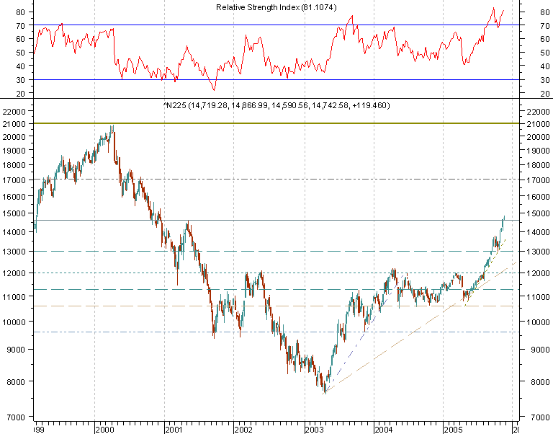Click the 14000 label on the left price axis
This screenshot has width=553, height=434.
pos(14,232)
